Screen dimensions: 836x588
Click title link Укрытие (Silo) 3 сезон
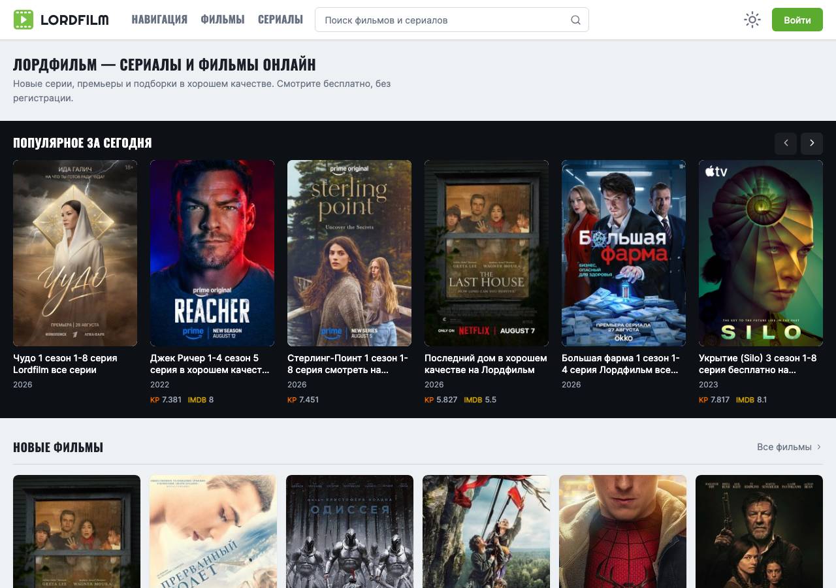(x=758, y=364)
